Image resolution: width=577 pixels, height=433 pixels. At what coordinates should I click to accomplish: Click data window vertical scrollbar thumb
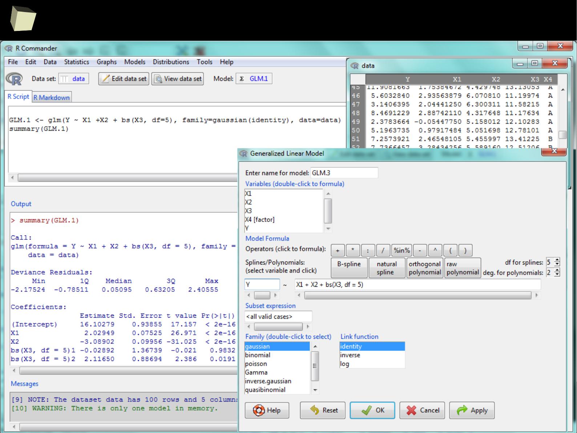(x=562, y=135)
